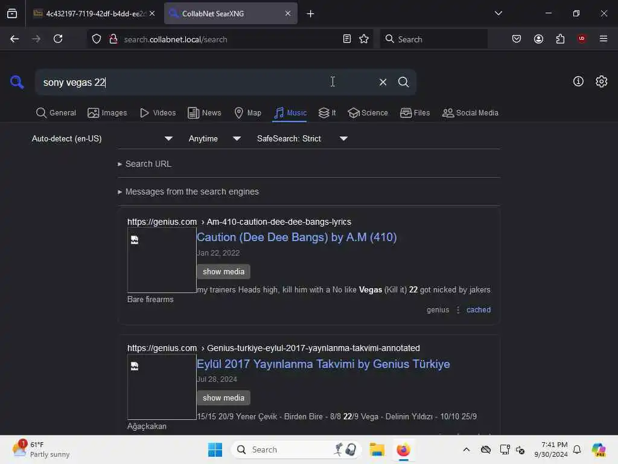This screenshot has height=464, width=618.
Task: Select the Science search category
Action: pos(368,113)
